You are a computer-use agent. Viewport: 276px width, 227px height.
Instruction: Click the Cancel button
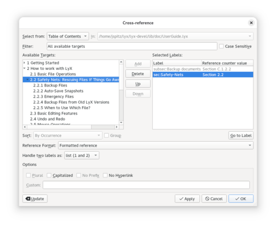click(214, 199)
